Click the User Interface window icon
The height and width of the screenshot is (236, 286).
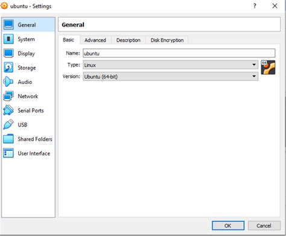pos(8,153)
